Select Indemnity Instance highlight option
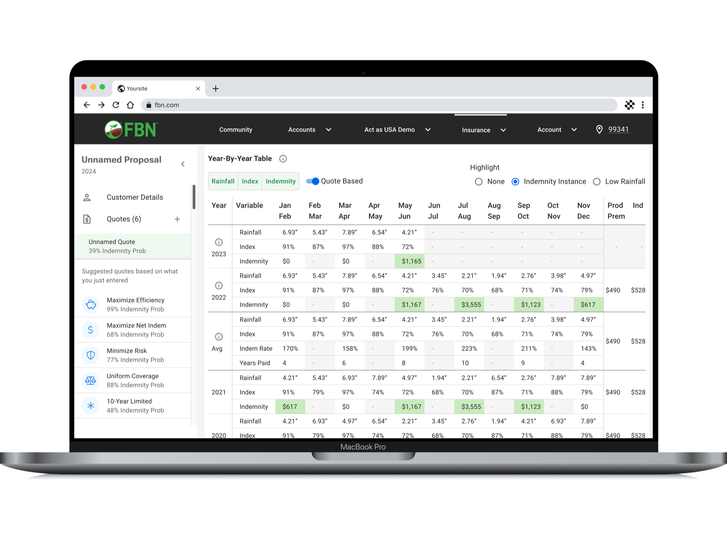Image resolution: width=727 pixels, height=540 pixels. pos(515,182)
